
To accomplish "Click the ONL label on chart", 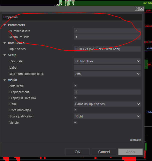I will click(149, 65).
